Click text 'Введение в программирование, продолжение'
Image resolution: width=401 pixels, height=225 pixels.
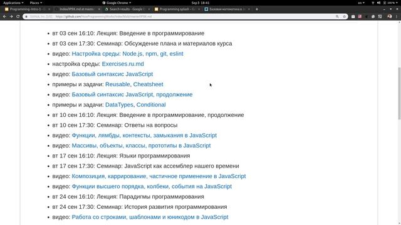pos(181,115)
